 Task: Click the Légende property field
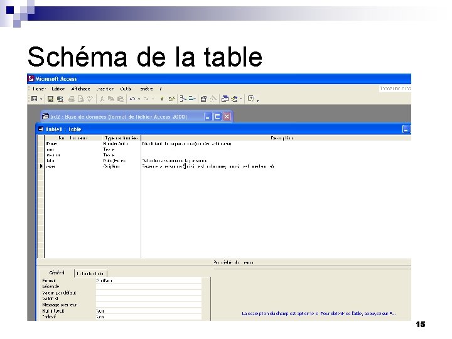[148, 286]
